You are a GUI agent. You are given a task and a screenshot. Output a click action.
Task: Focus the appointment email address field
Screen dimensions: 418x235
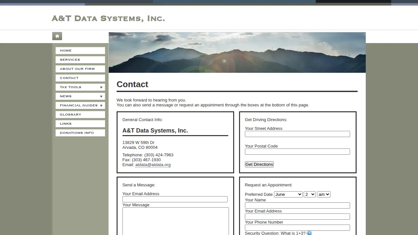click(297, 217)
